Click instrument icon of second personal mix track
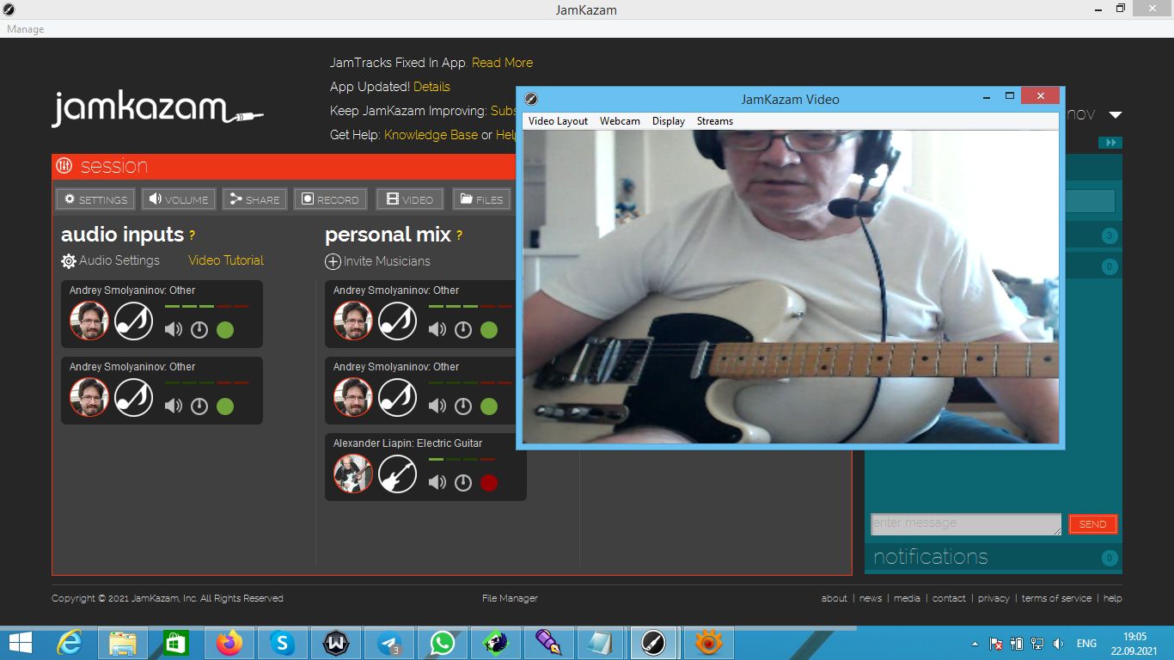This screenshot has width=1174, height=660. (397, 397)
